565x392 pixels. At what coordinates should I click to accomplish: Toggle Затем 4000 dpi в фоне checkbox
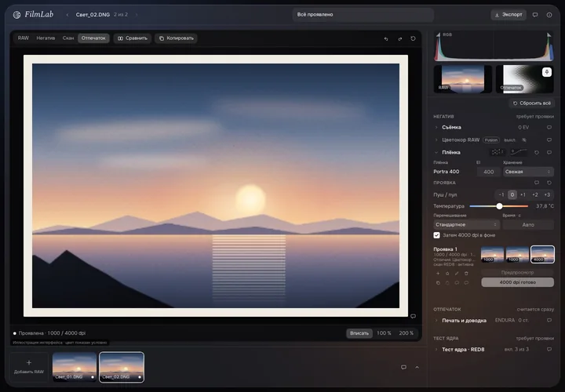[437, 235]
